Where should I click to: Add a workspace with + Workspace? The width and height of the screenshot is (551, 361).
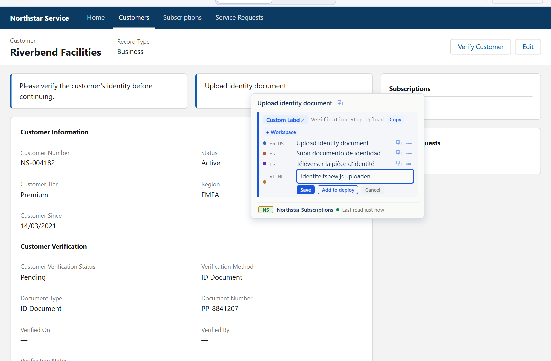click(281, 132)
